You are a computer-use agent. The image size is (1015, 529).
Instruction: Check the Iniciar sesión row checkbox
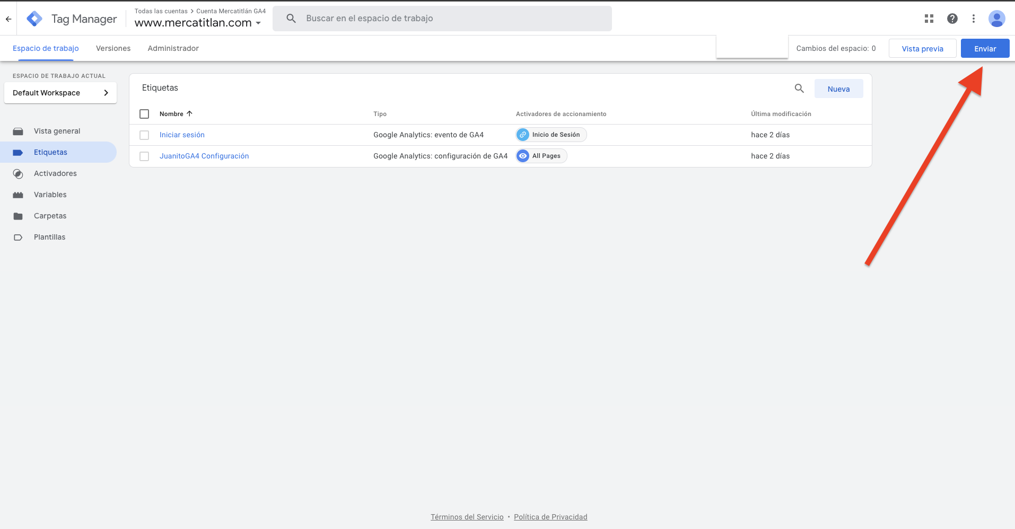click(x=144, y=135)
